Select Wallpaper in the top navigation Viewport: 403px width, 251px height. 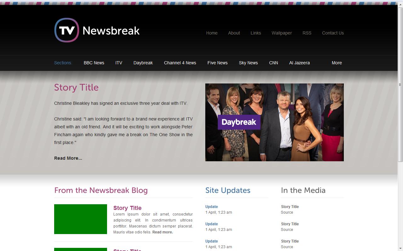pos(281,33)
